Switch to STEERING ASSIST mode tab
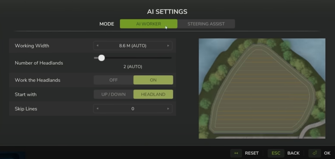335x159 pixels. pos(206,24)
